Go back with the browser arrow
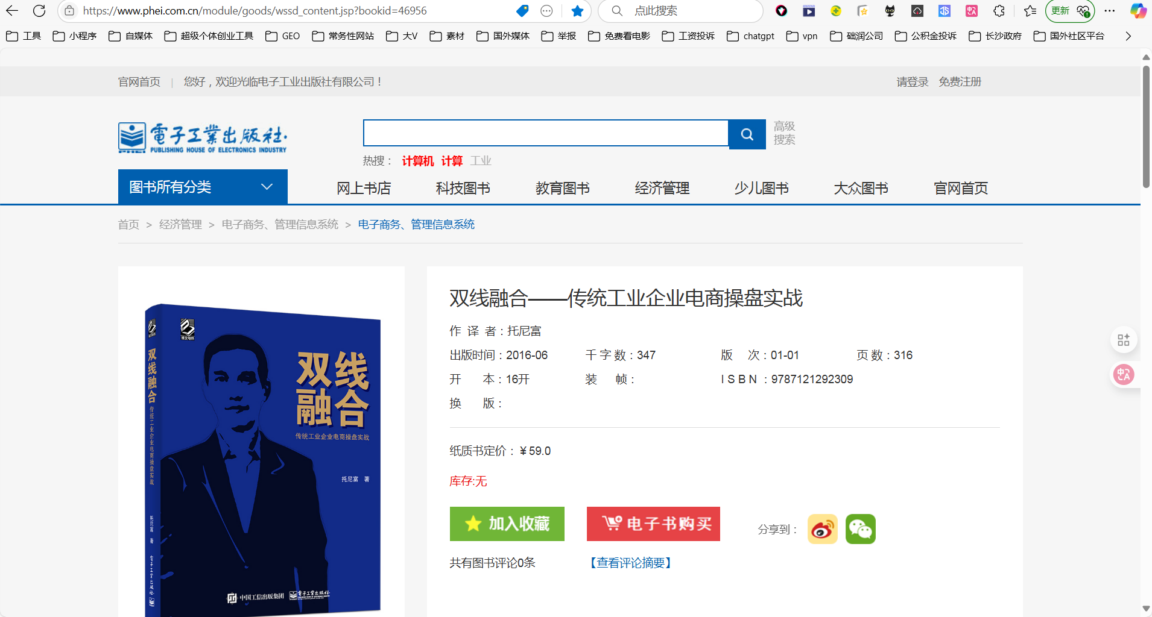Viewport: 1152px width, 617px height. tap(12, 11)
